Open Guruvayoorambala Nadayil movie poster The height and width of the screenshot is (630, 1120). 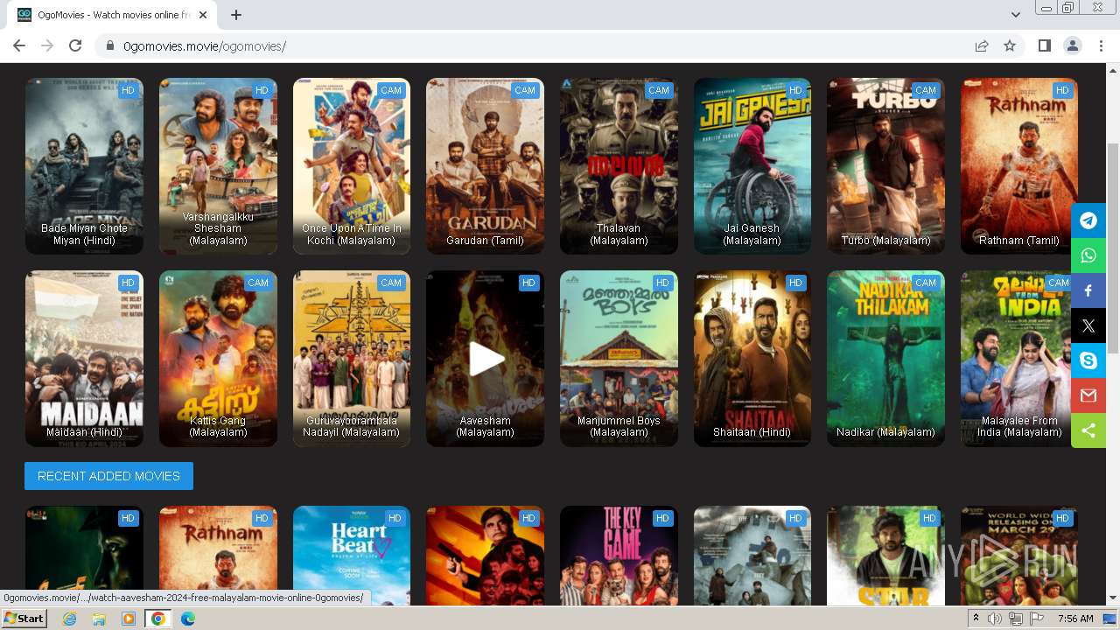pyautogui.click(x=352, y=359)
